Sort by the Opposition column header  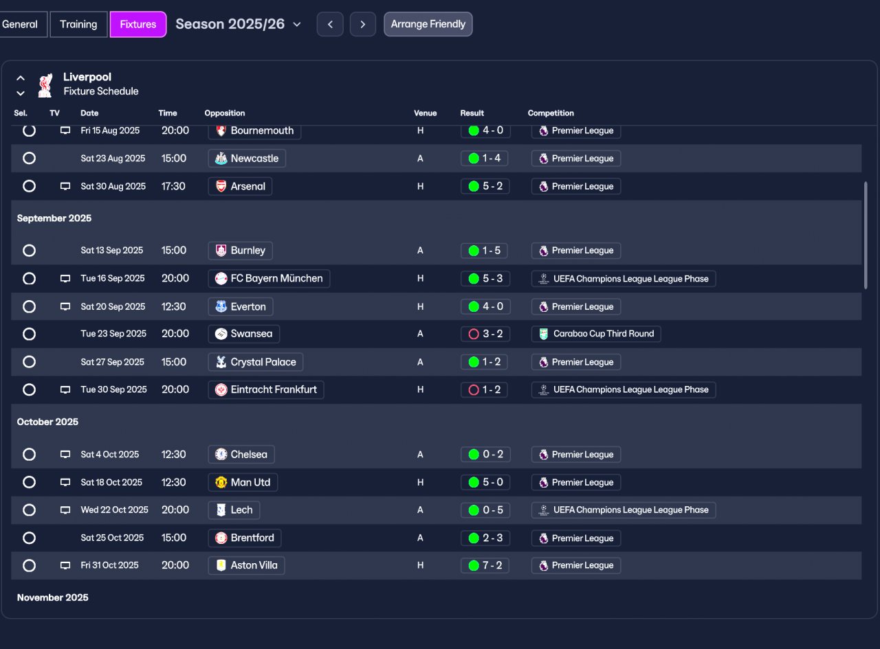[225, 113]
